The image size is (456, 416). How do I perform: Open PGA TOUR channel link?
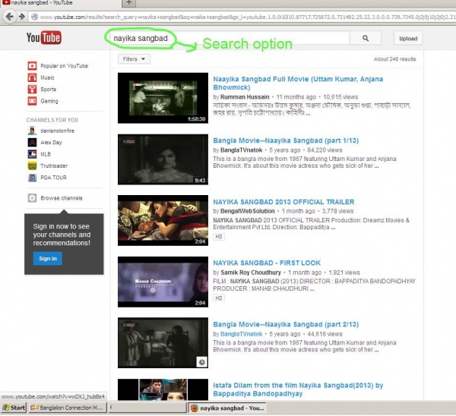point(53,178)
